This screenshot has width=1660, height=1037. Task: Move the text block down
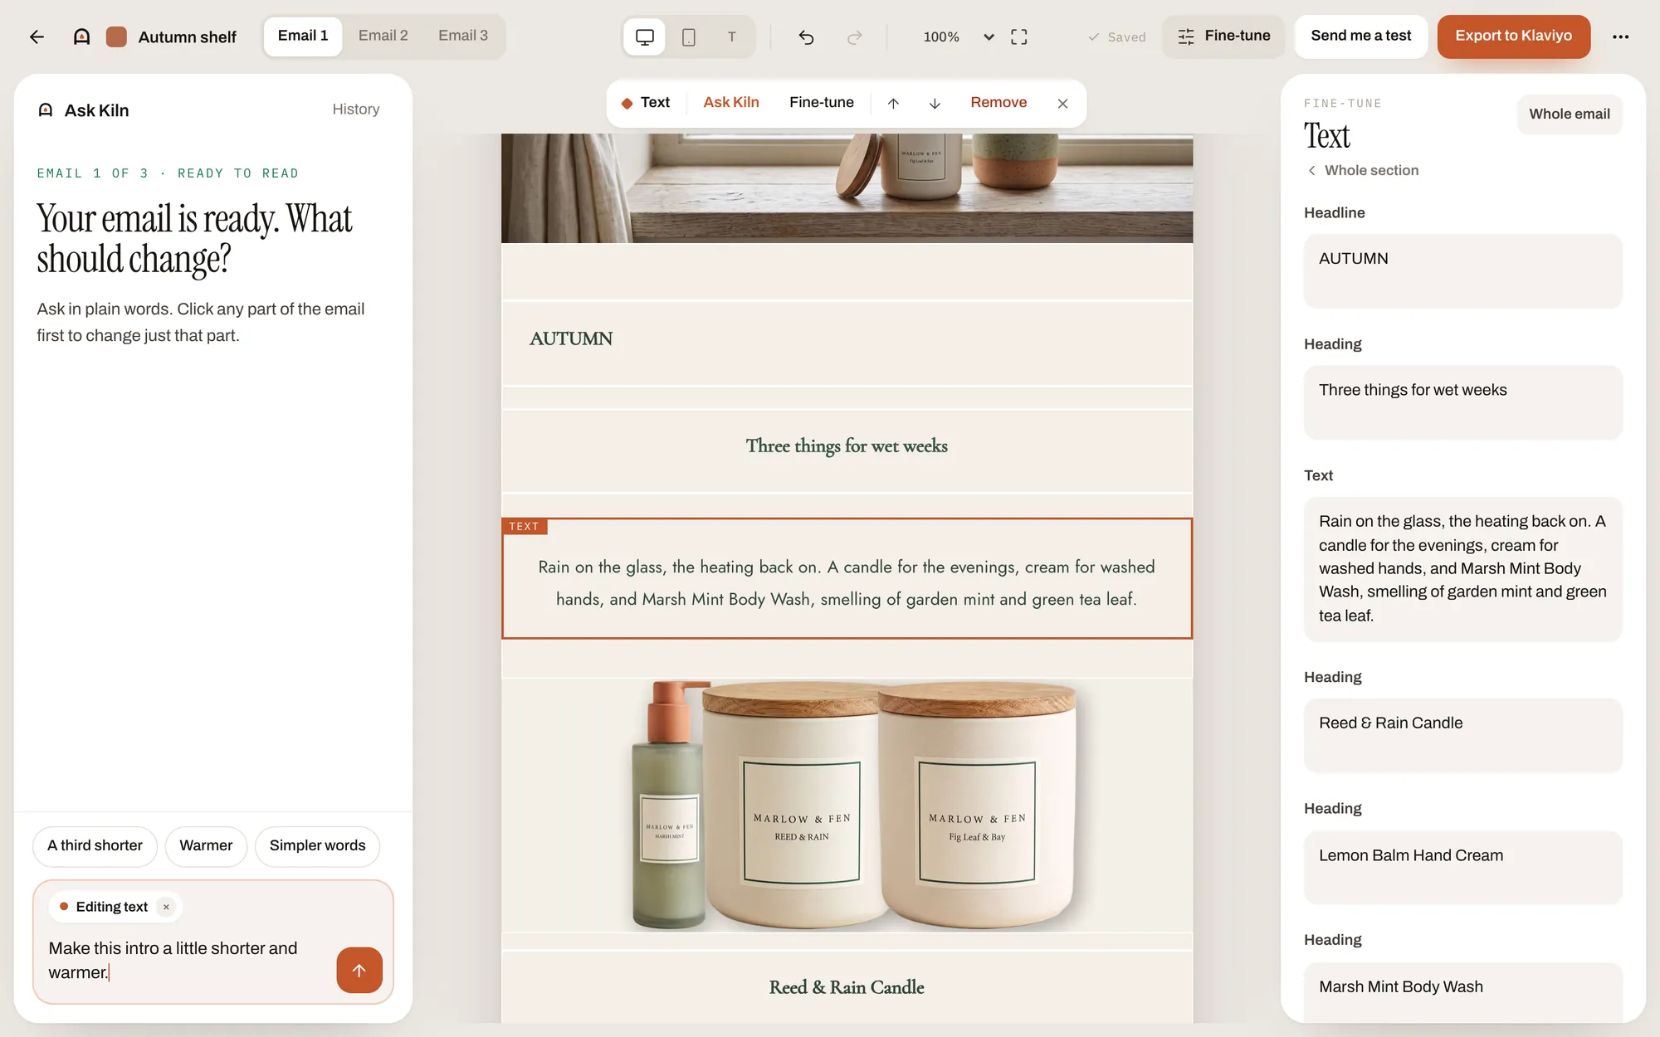[x=935, y=103]
